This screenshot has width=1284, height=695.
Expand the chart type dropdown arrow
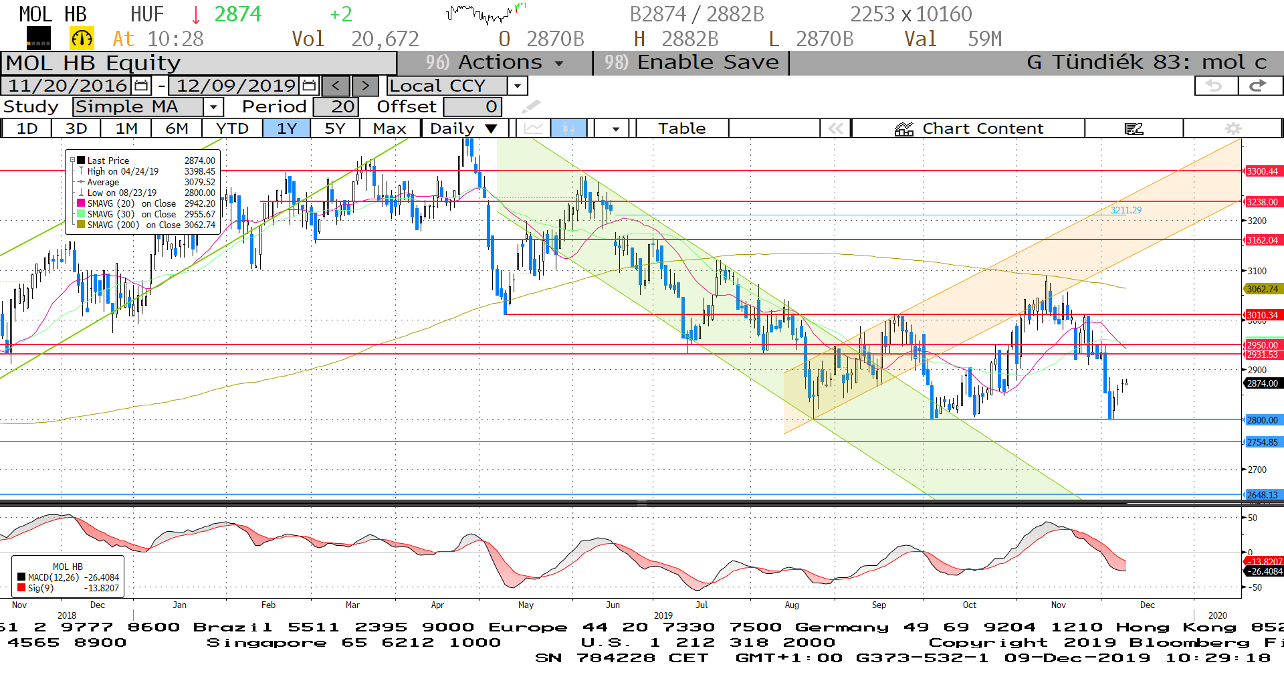pos(615,128)
